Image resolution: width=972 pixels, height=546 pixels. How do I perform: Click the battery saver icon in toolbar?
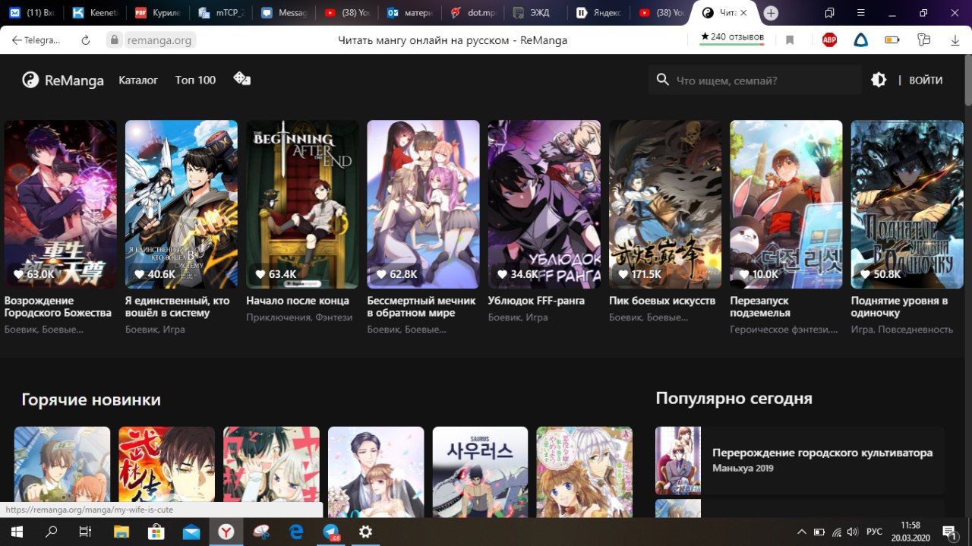[x=892, y=40]
